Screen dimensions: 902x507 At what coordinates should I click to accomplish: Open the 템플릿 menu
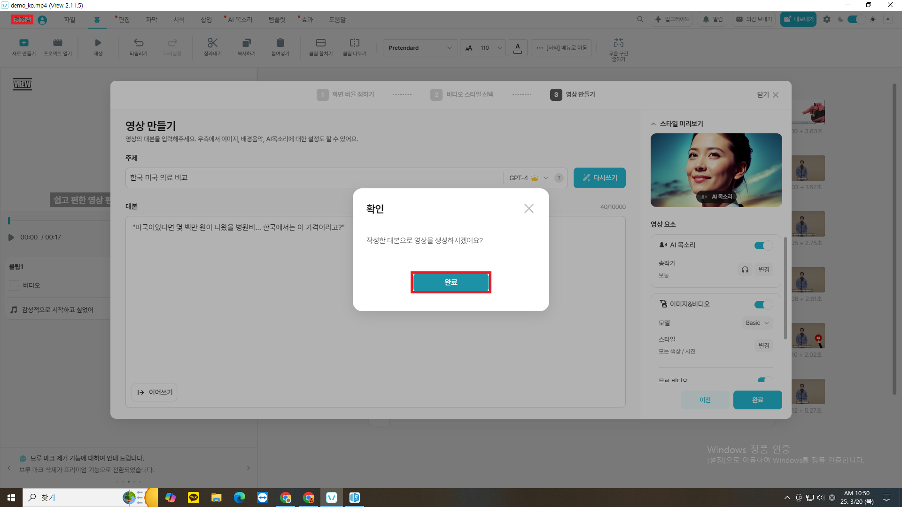click(x=277, y=20)
